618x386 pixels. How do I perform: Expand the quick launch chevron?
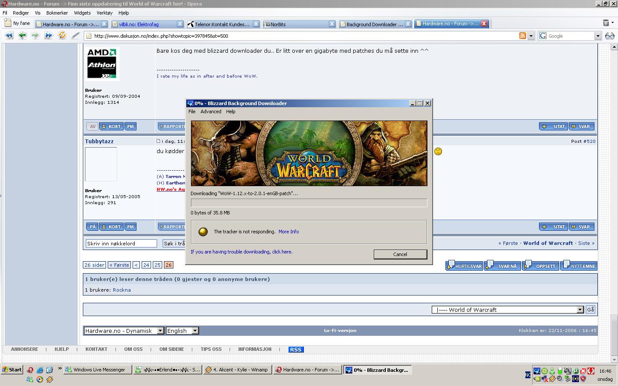point(60,368)
